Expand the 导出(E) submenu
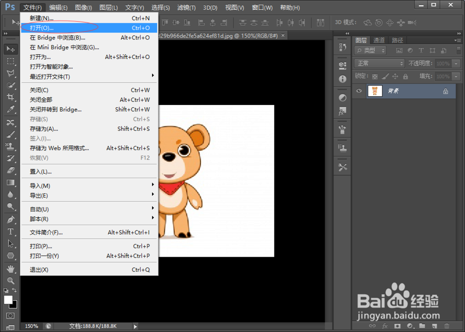Viewport: 465px width, 332px height. tap(89, 195)
